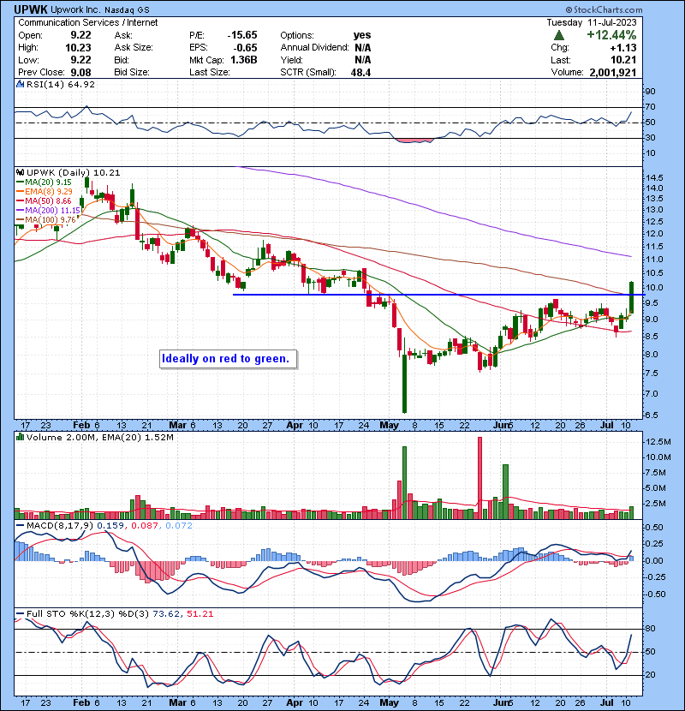Click Communication Services / Internet sector text
This screenshot has width=685, height=711.
pyautogui.click(x=88, y=22)
